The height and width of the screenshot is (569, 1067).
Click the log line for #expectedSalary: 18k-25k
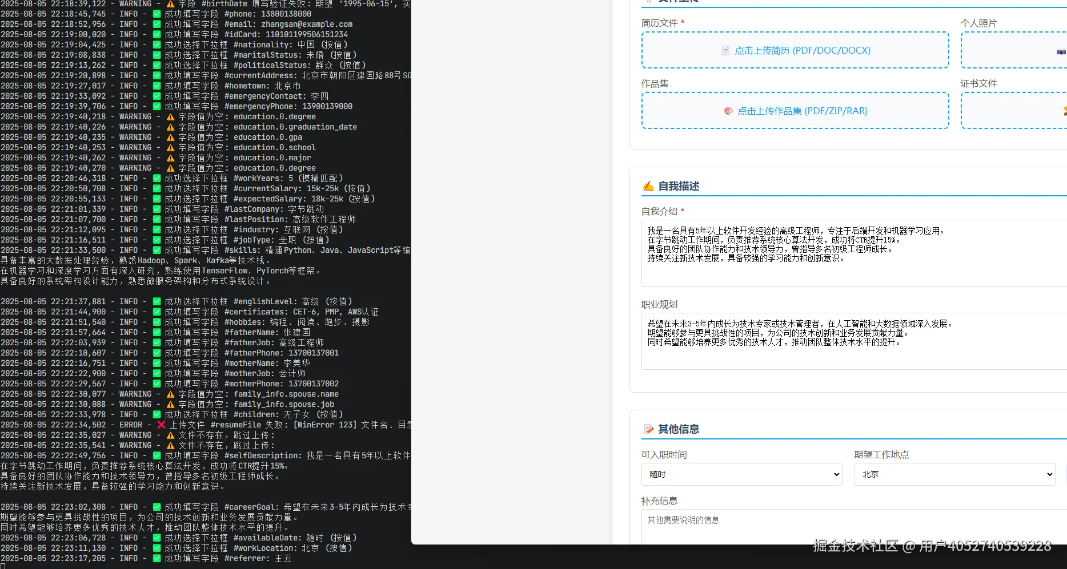tap(188, 199)
